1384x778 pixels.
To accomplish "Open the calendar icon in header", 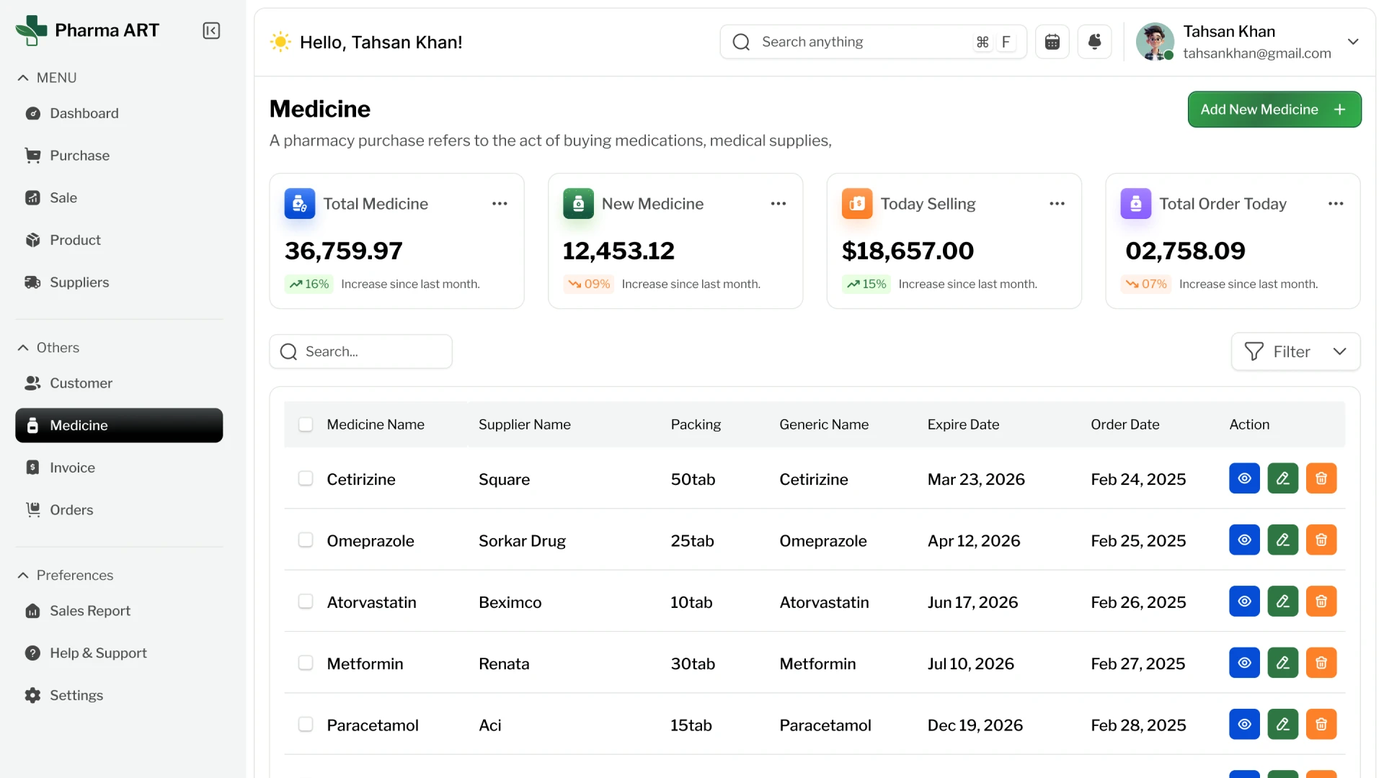I will (1052, 42).
